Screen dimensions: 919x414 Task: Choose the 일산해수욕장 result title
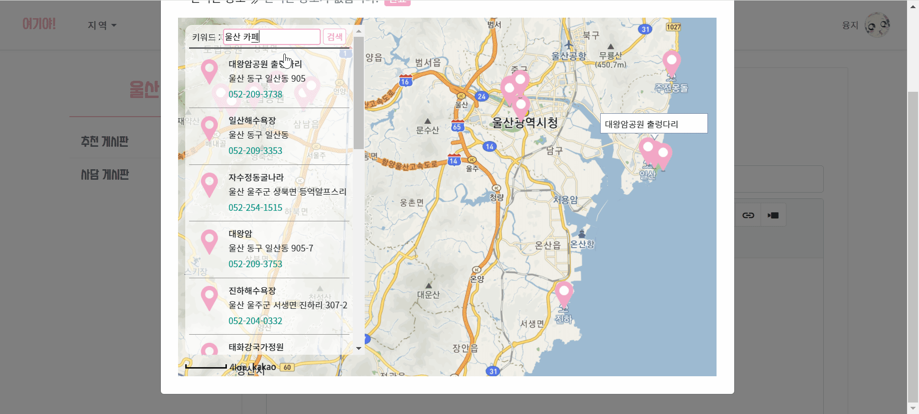point(252,120)
